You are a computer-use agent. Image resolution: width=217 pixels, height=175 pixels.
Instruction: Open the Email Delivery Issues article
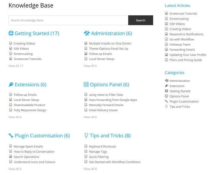tap(103, 110)
